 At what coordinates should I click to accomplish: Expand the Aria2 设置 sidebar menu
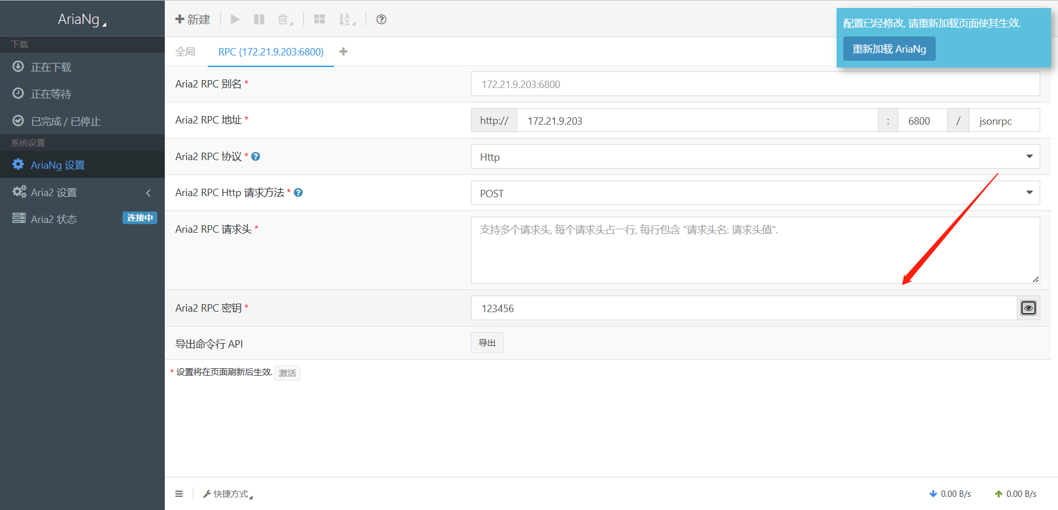[82, 193]
